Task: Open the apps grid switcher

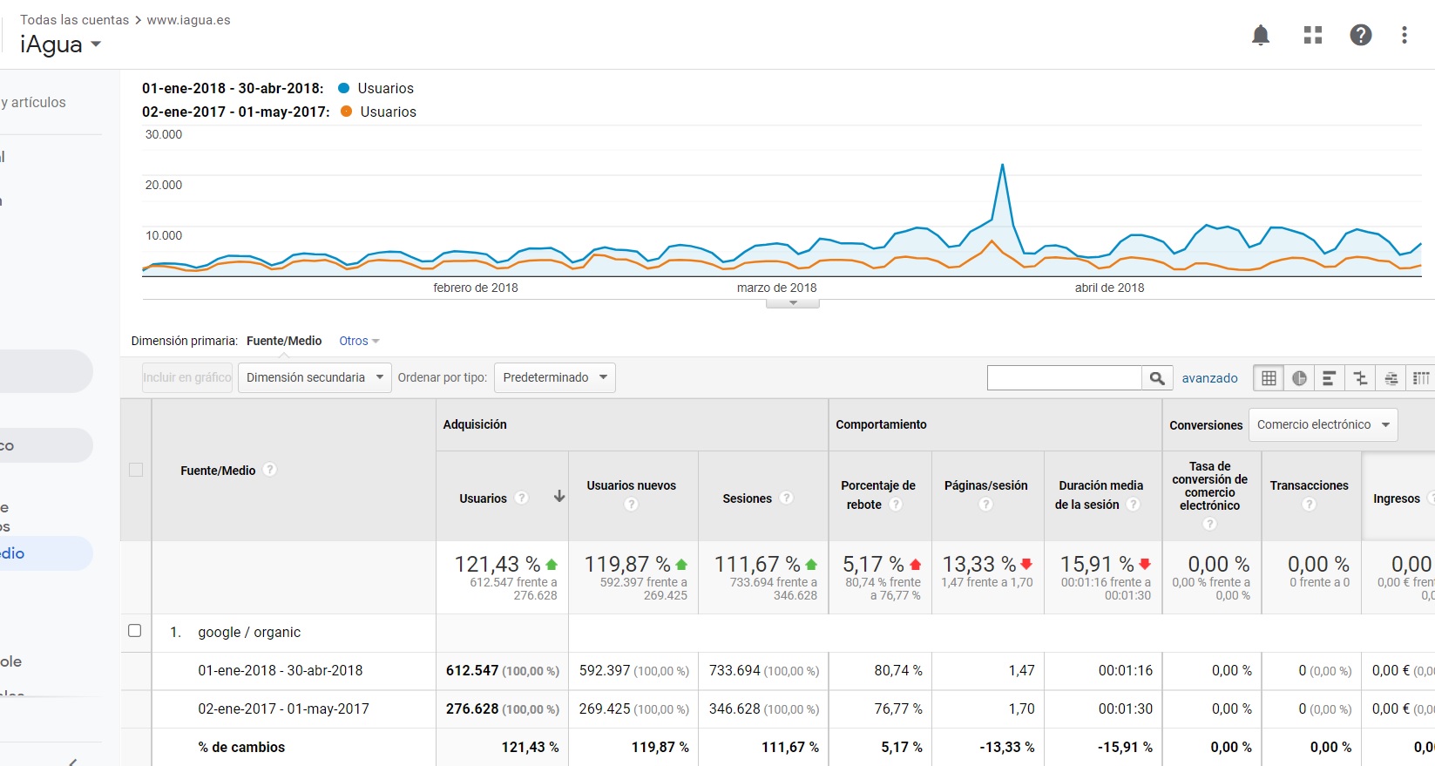Action: (1313, 35)
